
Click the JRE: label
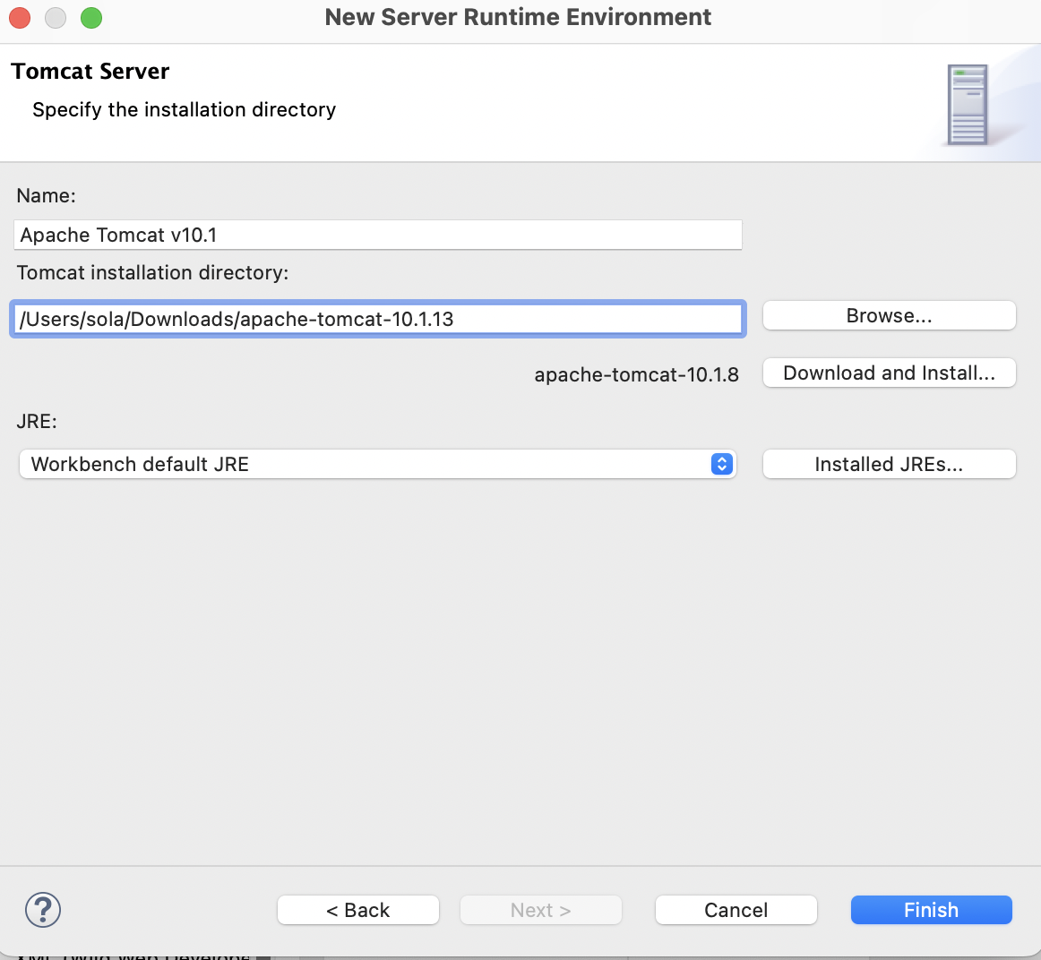point(37,421)
